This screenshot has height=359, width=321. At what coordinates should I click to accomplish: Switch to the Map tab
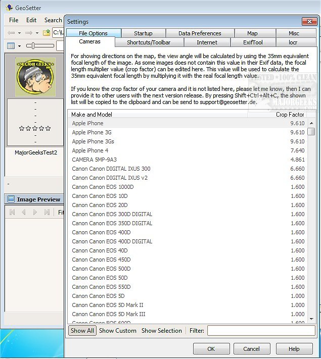coord(252,33)
